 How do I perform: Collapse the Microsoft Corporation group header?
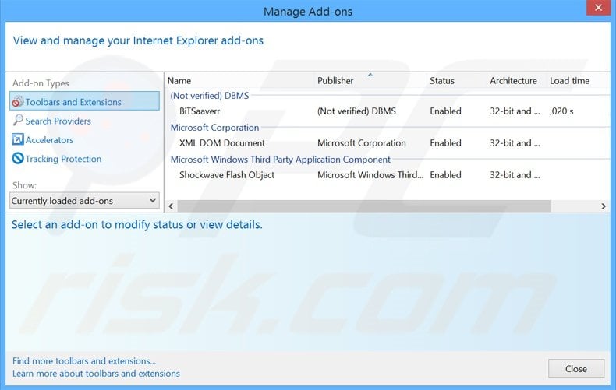pos(214,128)
